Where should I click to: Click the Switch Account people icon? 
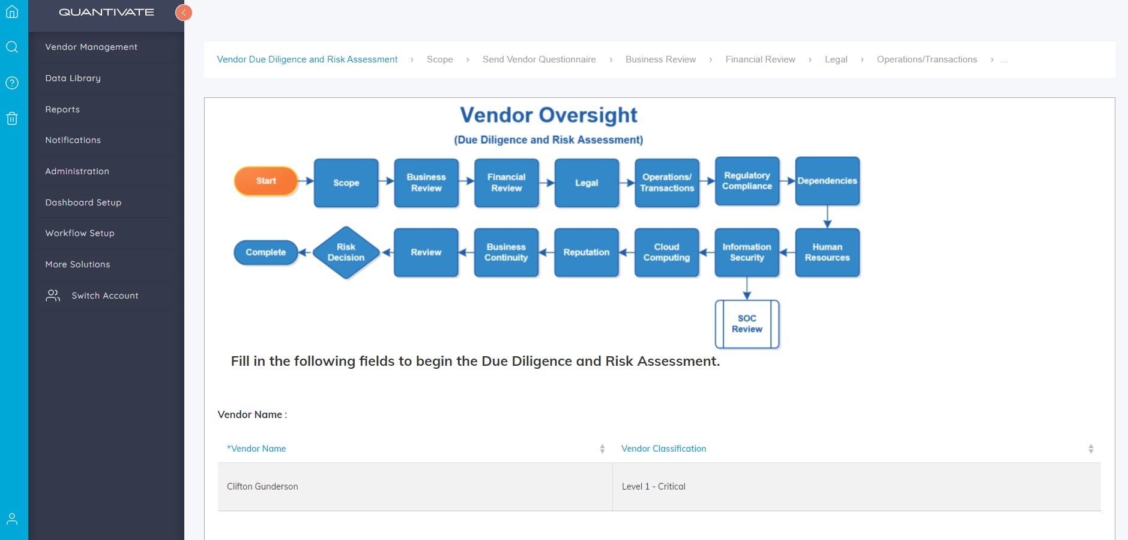(x=53, y=296)
